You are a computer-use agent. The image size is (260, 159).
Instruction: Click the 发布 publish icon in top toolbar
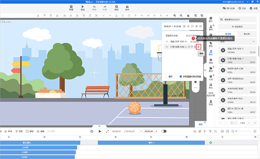click(127, 8)
